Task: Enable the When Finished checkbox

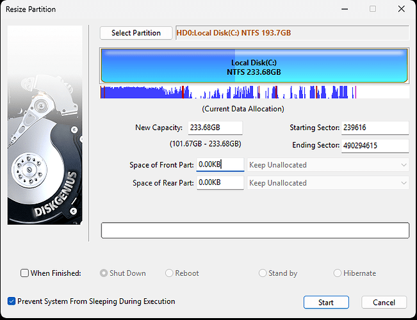Action: click(x=24, y=273)
